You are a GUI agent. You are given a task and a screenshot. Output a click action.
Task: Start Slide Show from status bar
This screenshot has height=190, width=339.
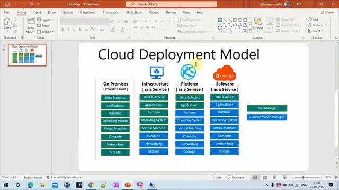click(285, 177)
